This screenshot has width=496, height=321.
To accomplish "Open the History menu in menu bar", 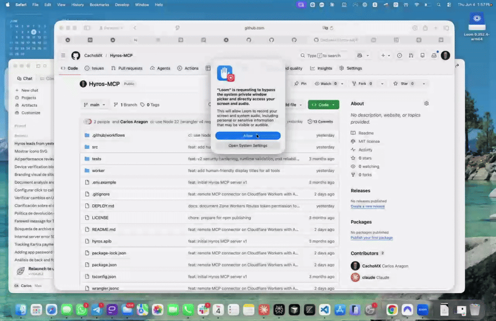I will (x=77, y=5).
